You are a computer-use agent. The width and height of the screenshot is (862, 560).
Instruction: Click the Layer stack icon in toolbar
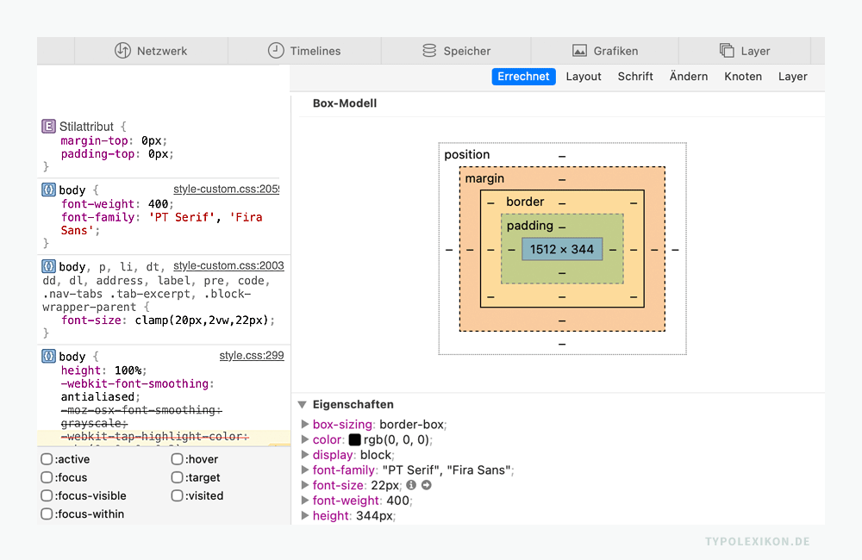pos(727,51)
